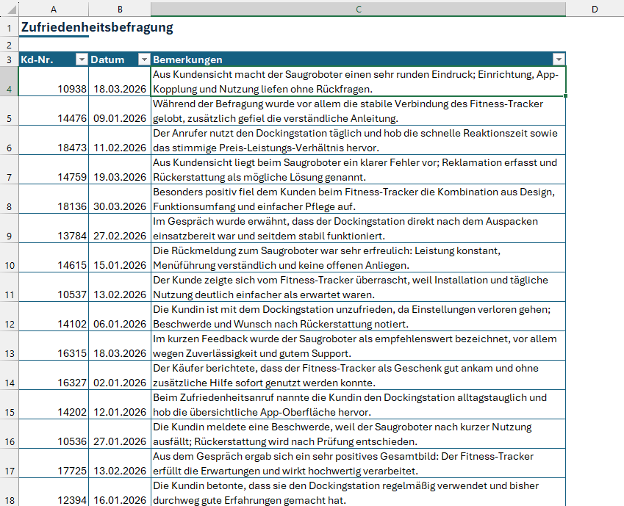
Task: Select customer number 18473
Action: (54, 140)
